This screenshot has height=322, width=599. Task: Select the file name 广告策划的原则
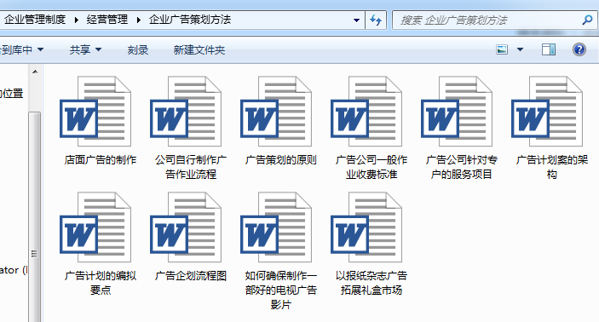(281, 159)
